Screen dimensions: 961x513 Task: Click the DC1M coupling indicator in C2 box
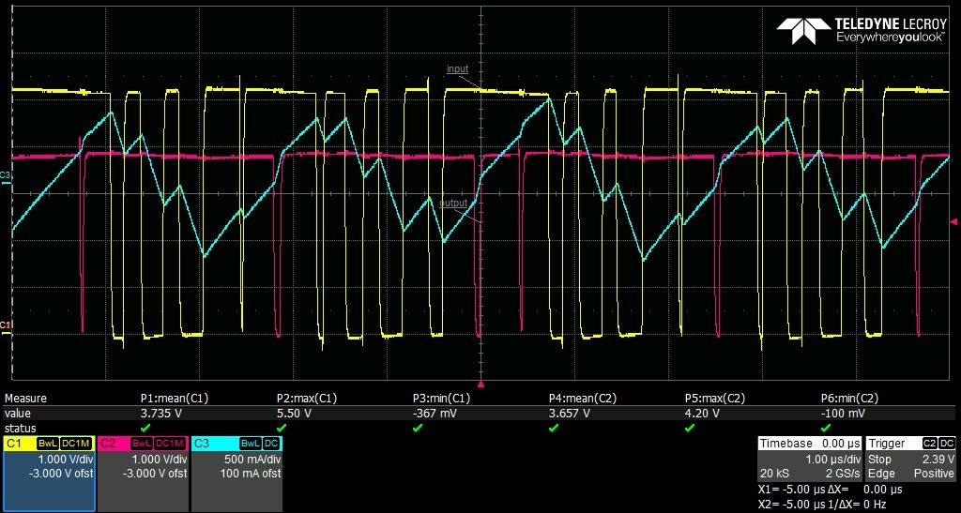171,444
